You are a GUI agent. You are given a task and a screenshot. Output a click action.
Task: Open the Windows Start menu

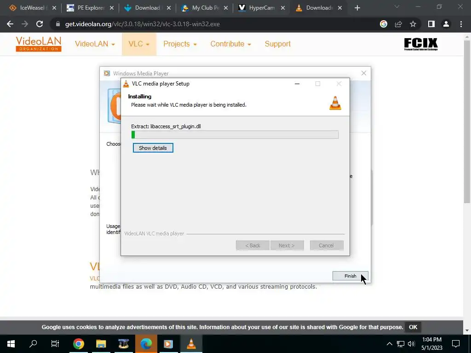pyautogui.click(x=11, y=344)
